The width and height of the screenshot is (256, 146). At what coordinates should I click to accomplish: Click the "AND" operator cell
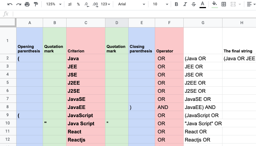coord(169,107)
